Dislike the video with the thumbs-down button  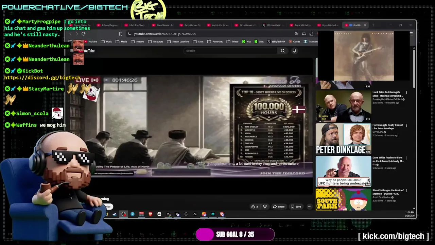(265, 207)
